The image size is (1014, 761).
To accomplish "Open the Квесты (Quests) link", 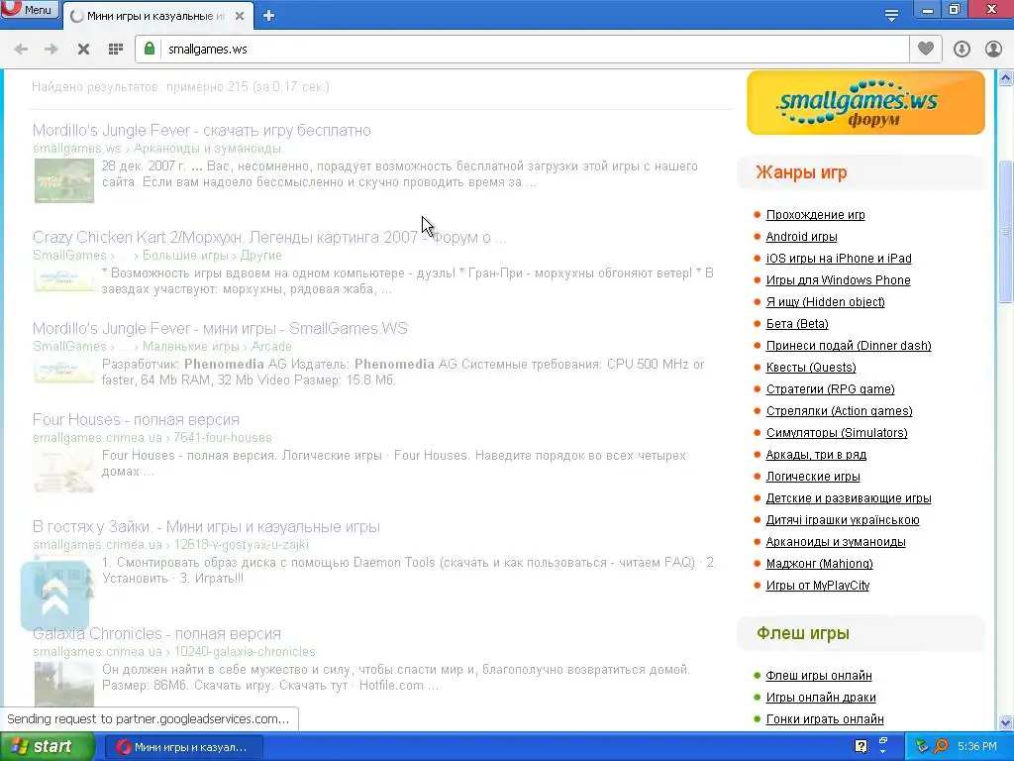I will [810, 368].
